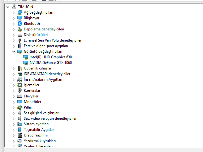Expand the Bilgisayar node arrow
This screenshot has height=152, width=203.
point(14,18)
